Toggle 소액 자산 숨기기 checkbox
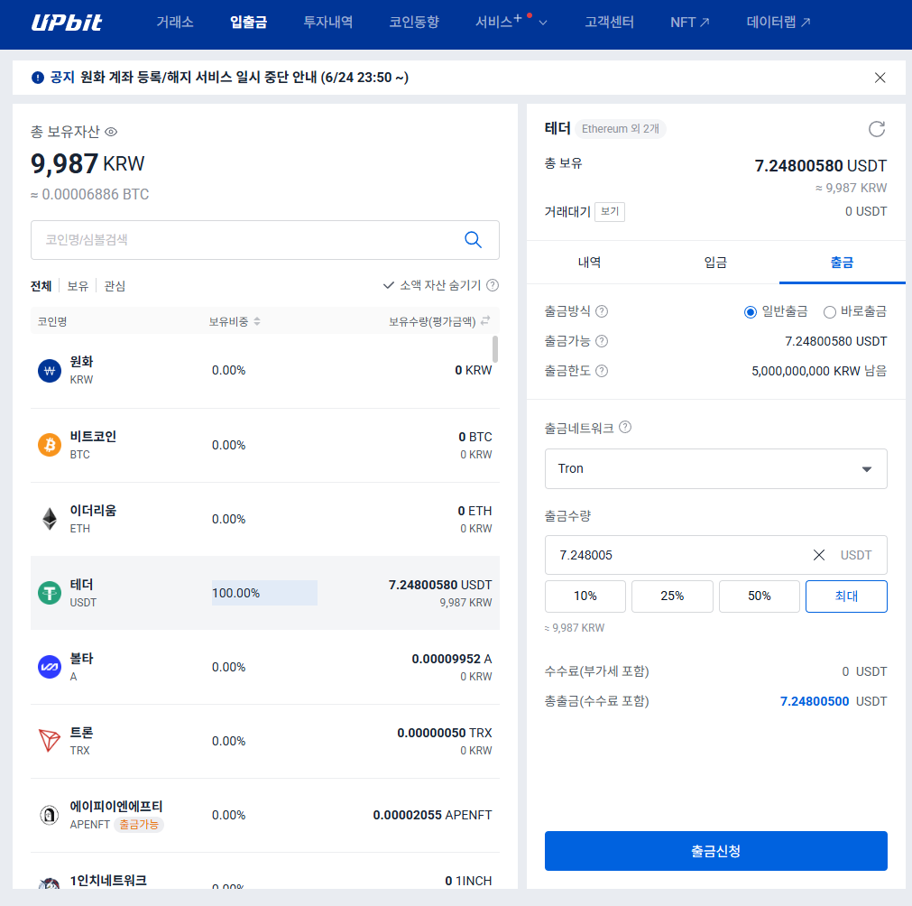912x906 pixels. click(x=389, y=285)
